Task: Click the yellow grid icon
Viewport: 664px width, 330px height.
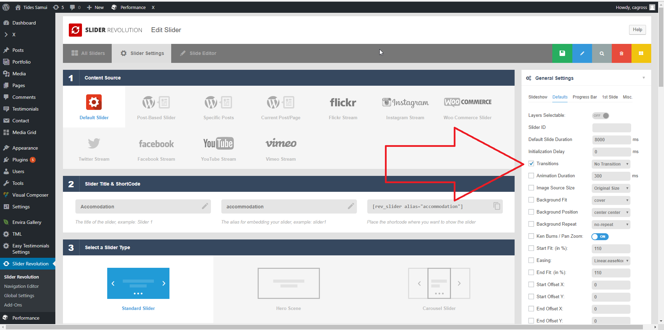Action: (641, 53)
